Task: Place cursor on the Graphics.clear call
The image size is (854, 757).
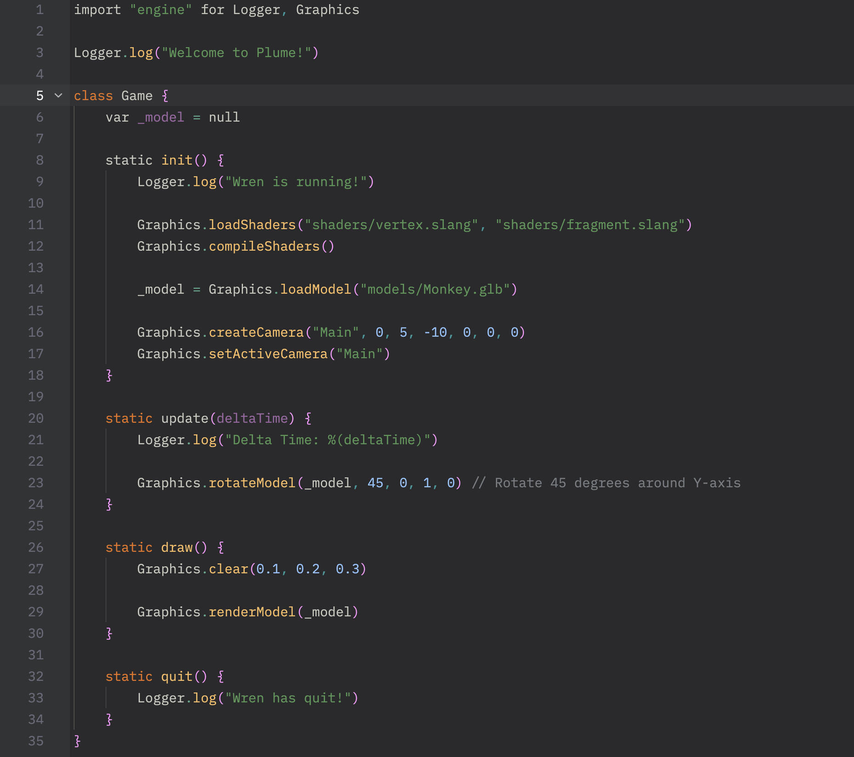Action: [x=228, y=569]
